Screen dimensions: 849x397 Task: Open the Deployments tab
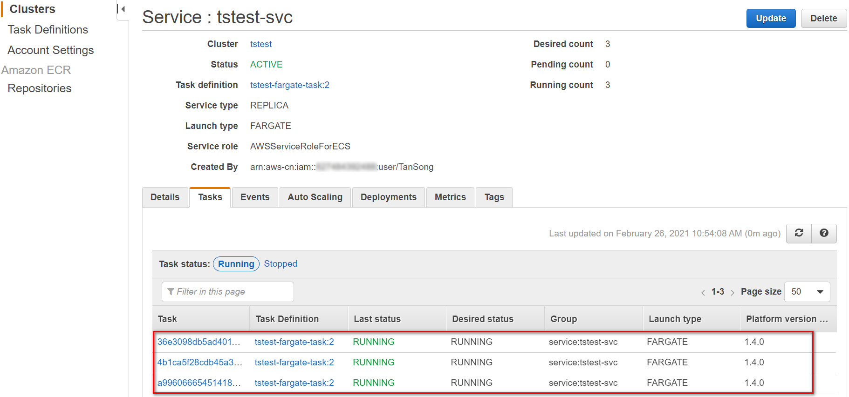[389, 197]
